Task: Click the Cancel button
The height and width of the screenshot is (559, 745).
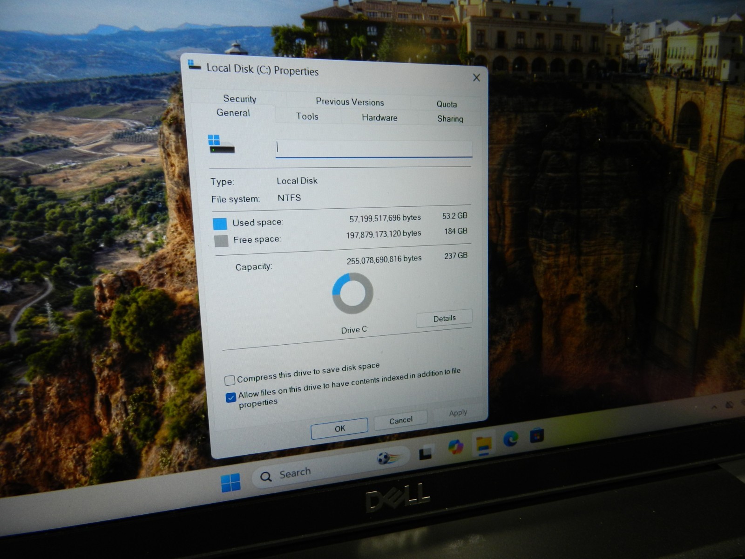Action: click(x=400, y=420)
